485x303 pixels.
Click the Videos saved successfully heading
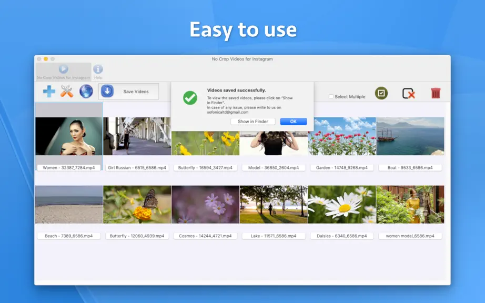pyautogui.click(x=236, y=90)
